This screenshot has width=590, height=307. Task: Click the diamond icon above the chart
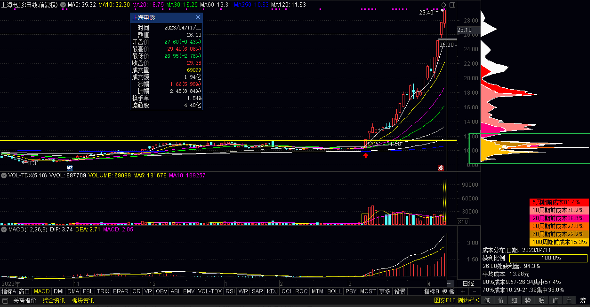pos(444,5)
